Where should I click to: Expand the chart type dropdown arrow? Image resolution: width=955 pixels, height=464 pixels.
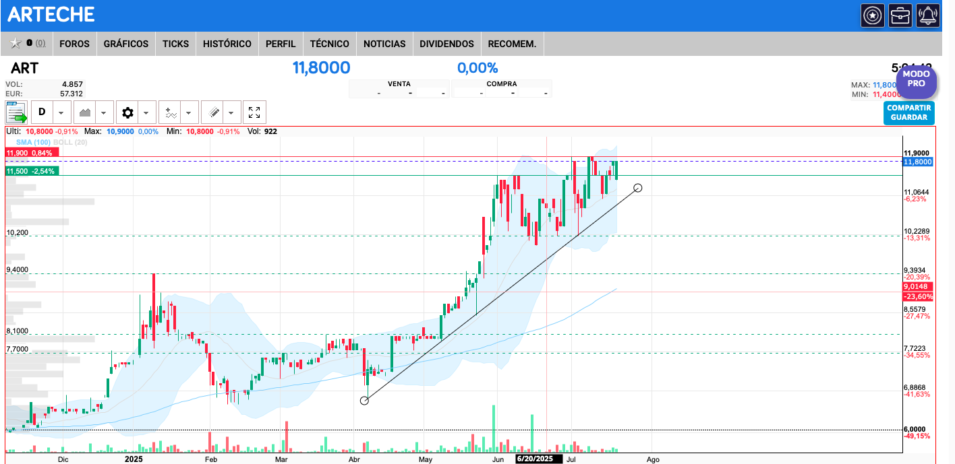tap(105, 112)
